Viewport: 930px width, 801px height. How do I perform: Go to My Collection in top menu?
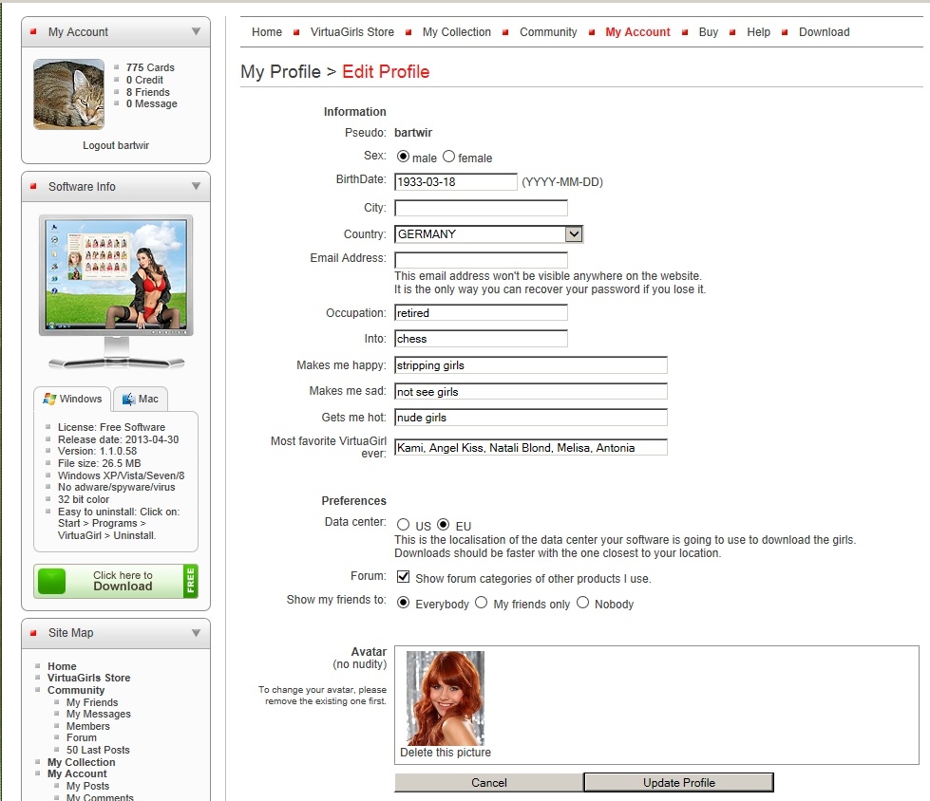tap(456, 32)
